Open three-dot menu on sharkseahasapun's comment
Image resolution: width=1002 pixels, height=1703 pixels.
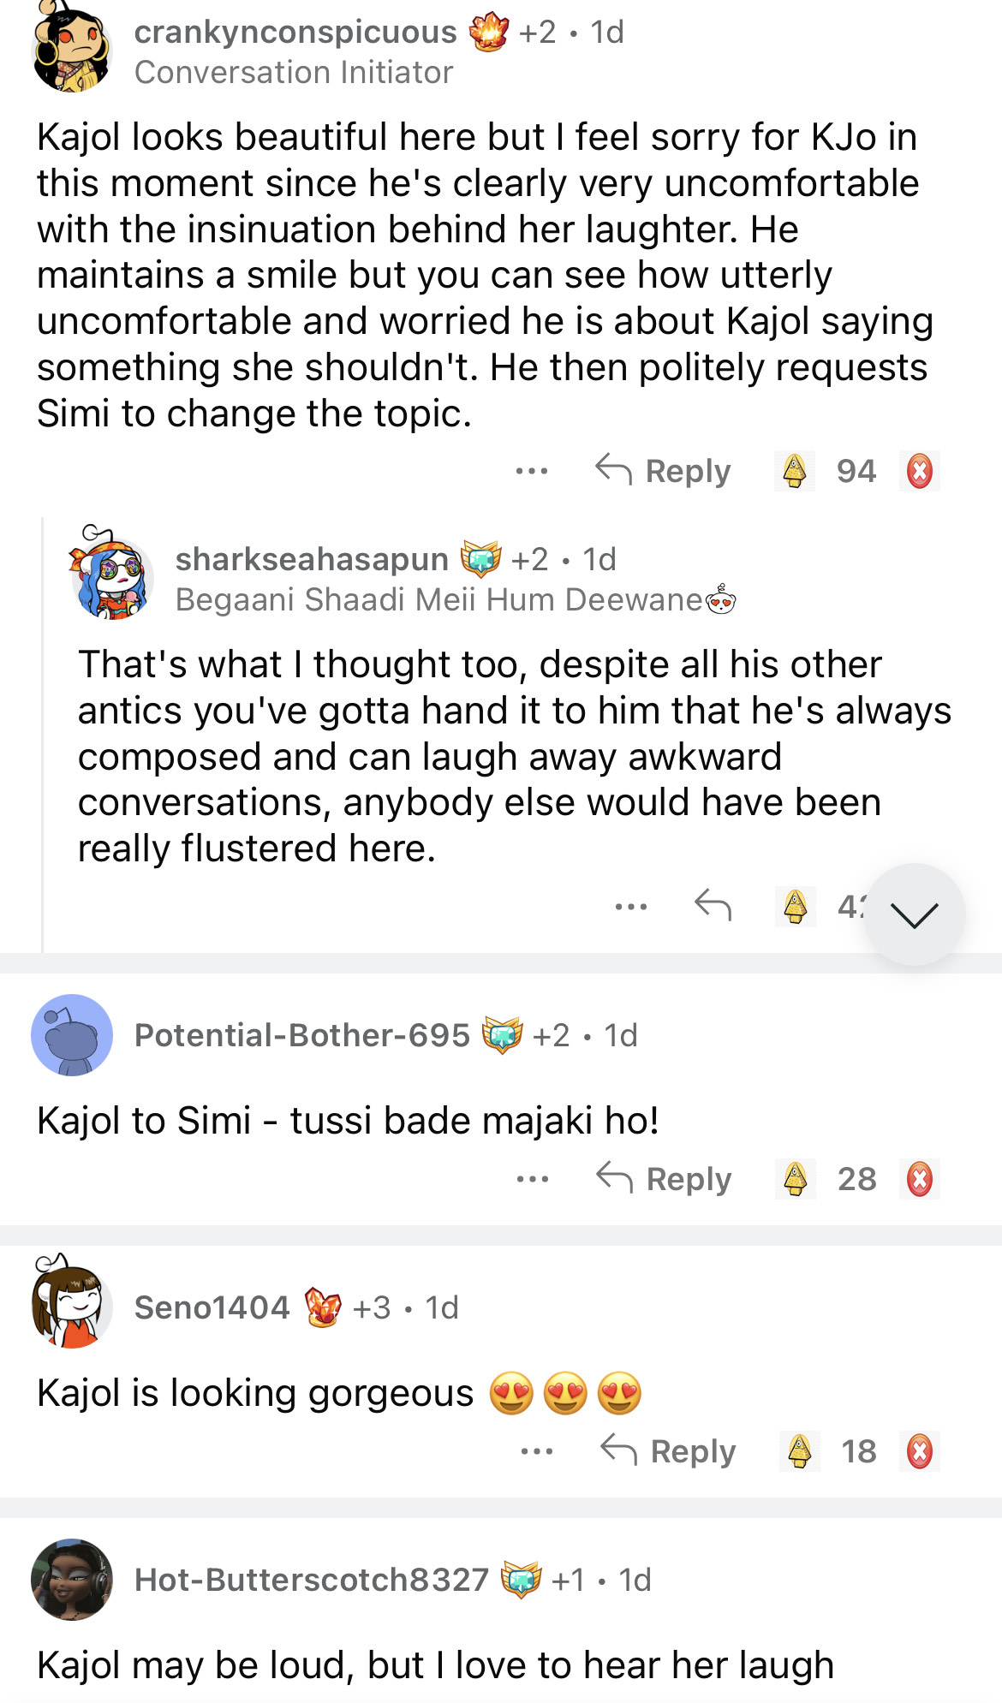631,906
